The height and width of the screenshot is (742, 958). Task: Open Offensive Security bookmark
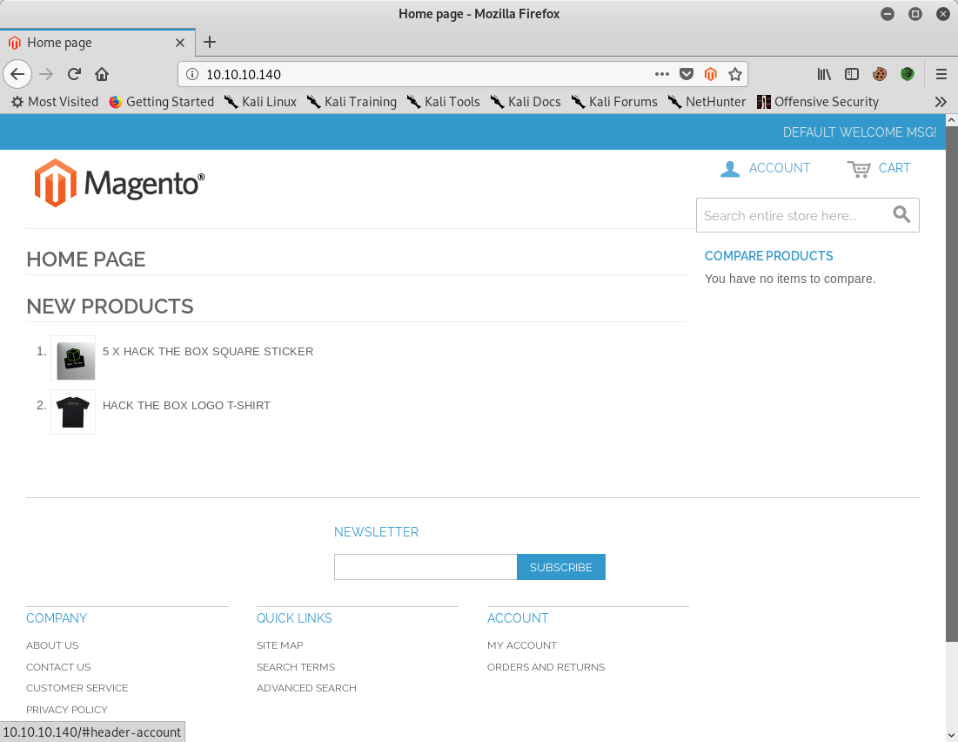pyautogui.click(x=818, y=102)
